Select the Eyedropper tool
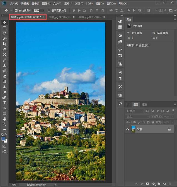This screenshot has width=177, height=187. pos(4,49)
